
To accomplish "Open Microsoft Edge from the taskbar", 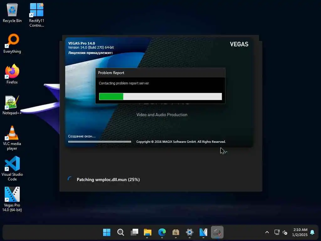I will pyautogui.click(x=162, y=232).
